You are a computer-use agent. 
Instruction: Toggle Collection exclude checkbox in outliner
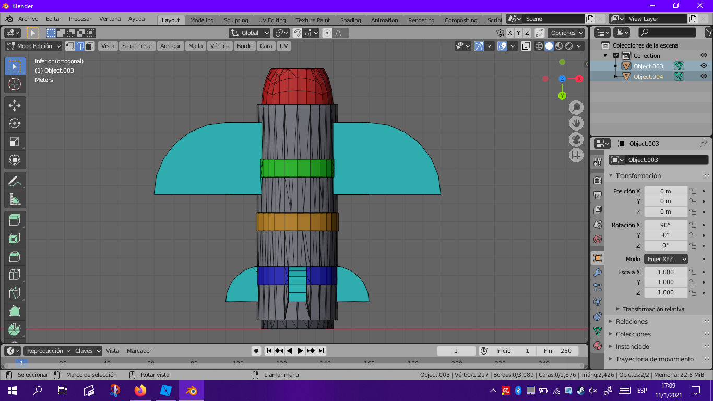616,56
